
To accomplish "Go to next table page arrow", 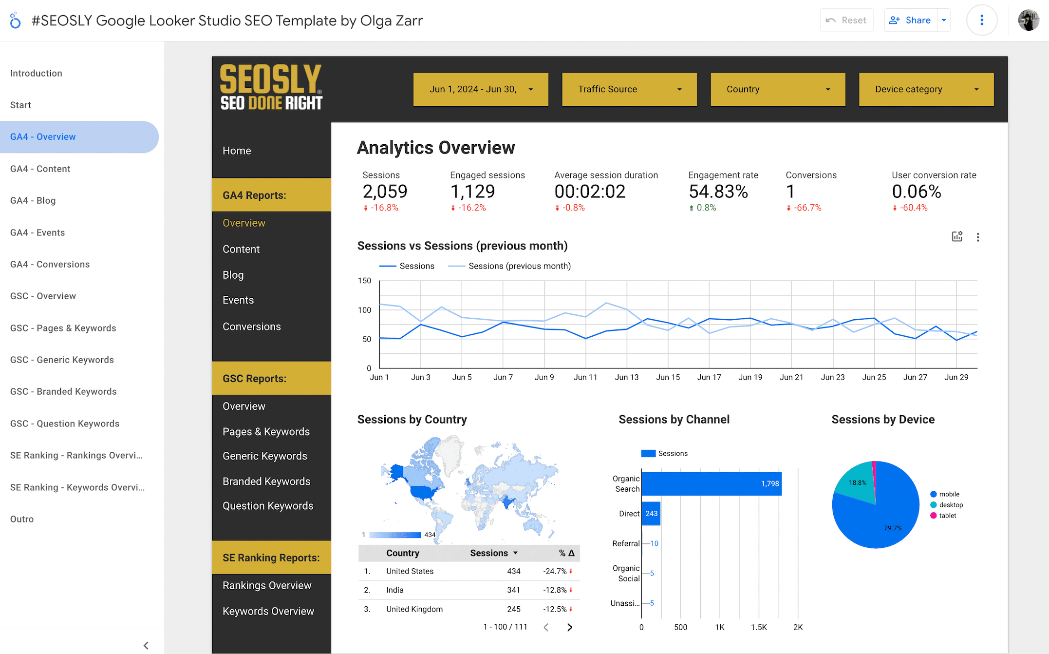I will tap(569, 627).
